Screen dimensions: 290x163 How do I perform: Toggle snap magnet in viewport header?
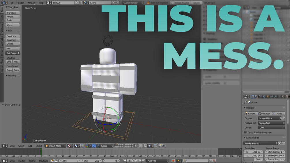tap(145, 146)
